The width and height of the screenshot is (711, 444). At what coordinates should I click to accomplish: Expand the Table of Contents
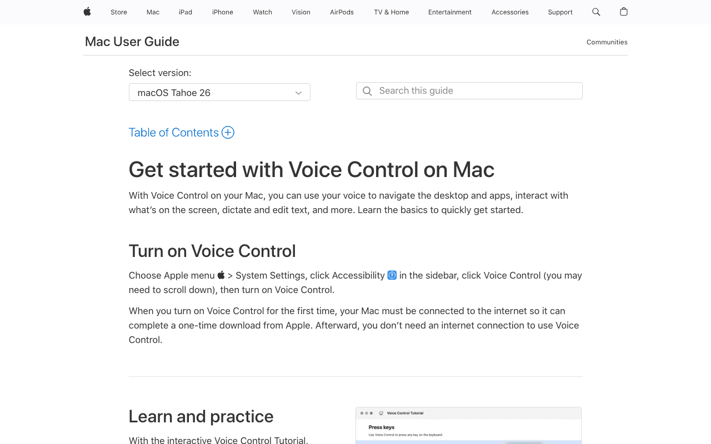(x=173, y=132)
